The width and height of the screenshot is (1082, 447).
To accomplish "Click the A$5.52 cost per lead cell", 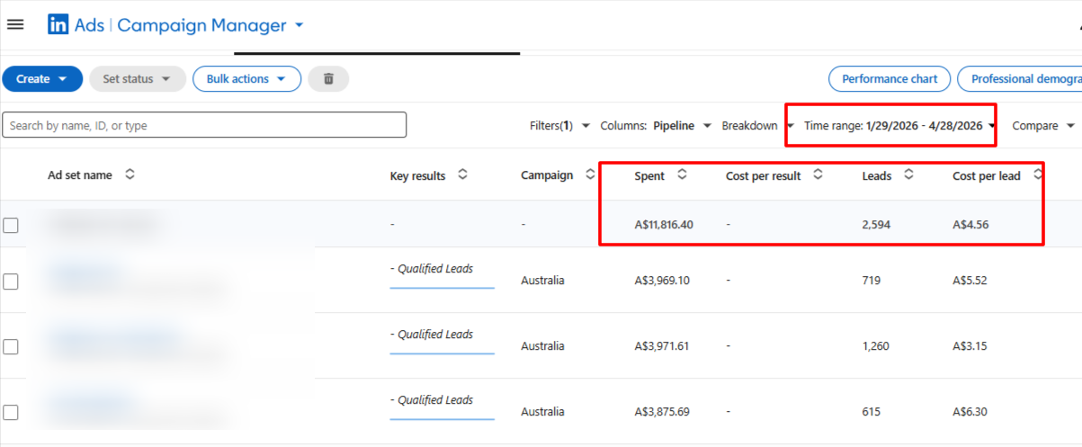I will [x=970, y=280].
